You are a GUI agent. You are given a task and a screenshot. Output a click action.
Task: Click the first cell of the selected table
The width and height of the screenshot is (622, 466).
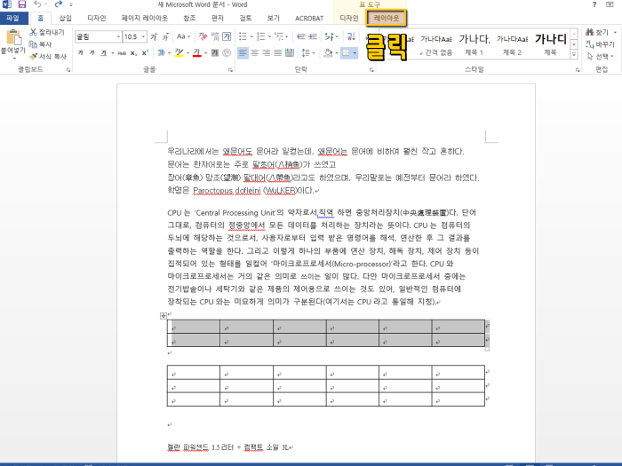194,327
